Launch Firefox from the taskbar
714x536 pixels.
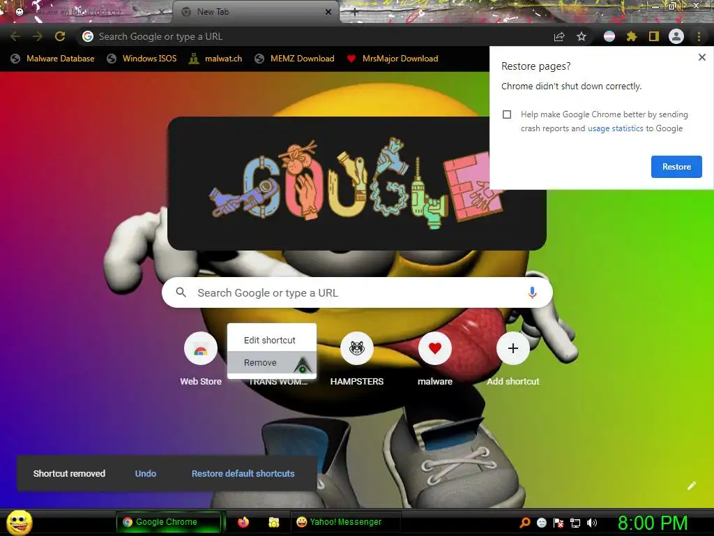(243, 522)
